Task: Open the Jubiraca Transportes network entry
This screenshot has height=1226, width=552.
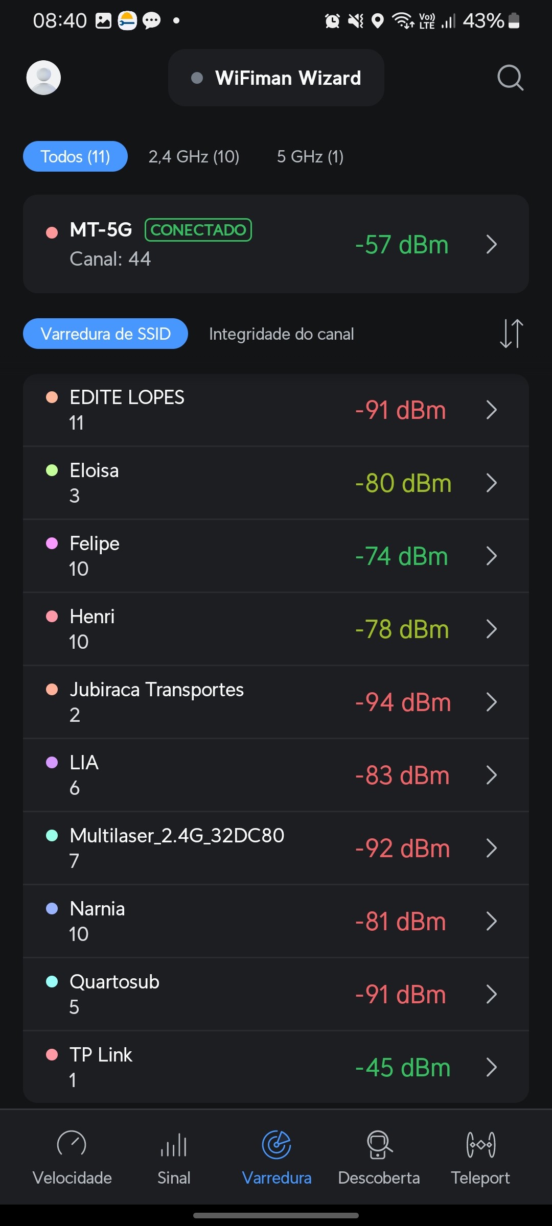Action: pyautogui.click(x=204, y=702)
